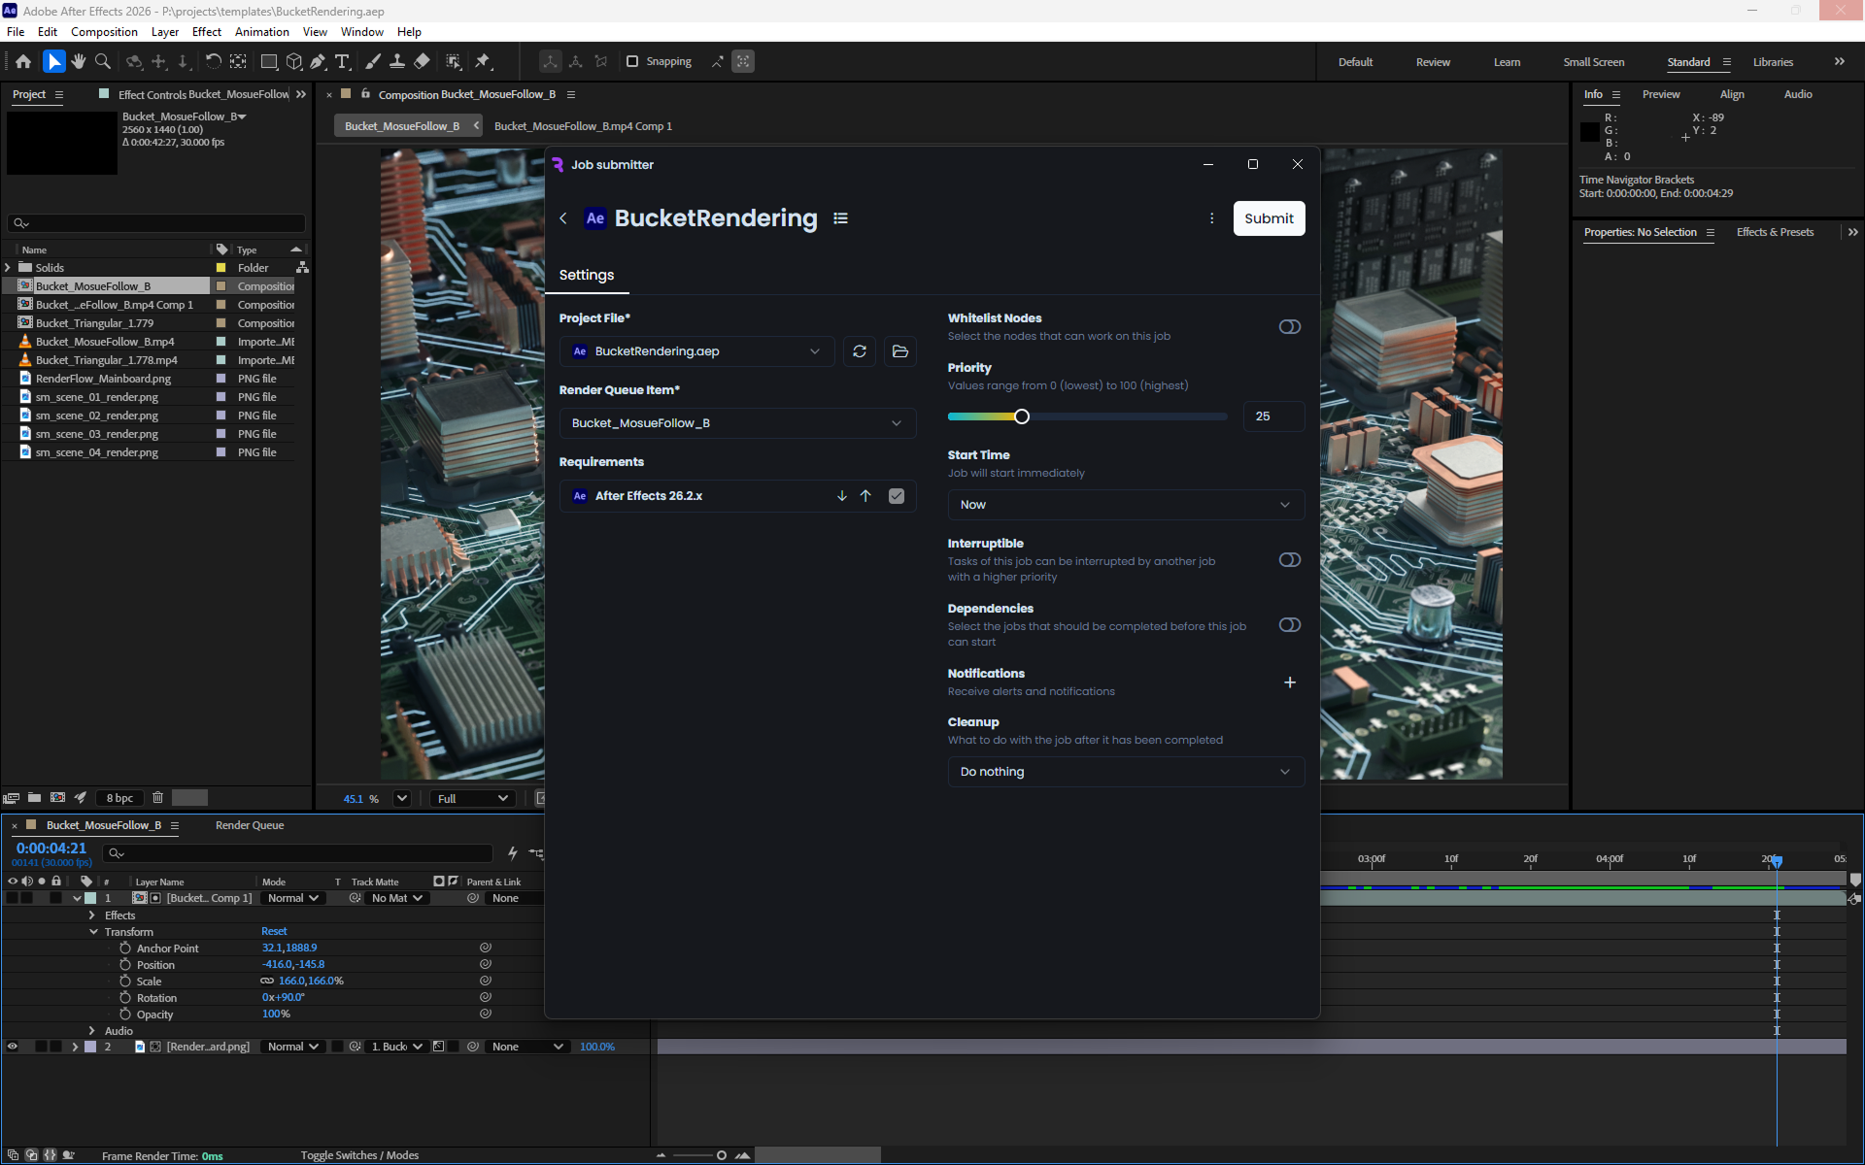This screenshot has width=1865, height=1165.
Task: Switch to the Review workspace
Action: pyautogui.click(x=1433, y=62)
